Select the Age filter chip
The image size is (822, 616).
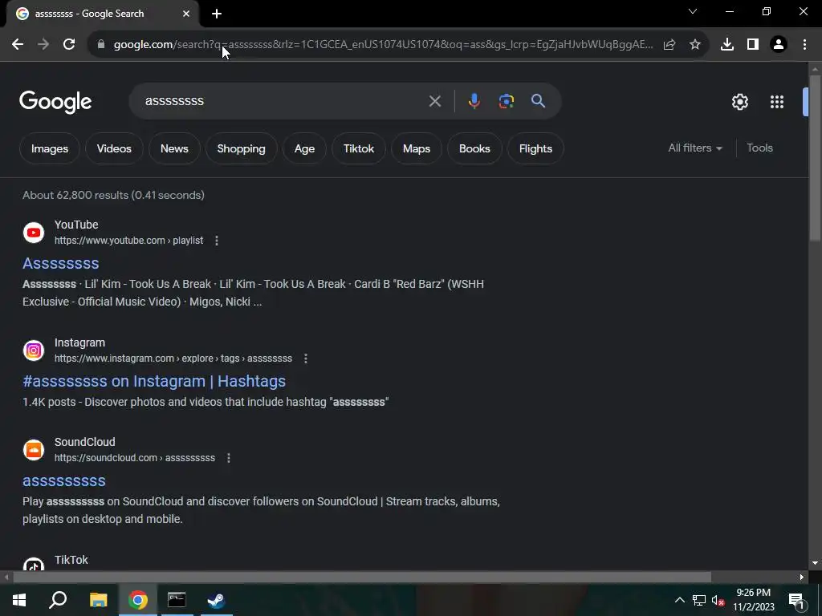304,148
